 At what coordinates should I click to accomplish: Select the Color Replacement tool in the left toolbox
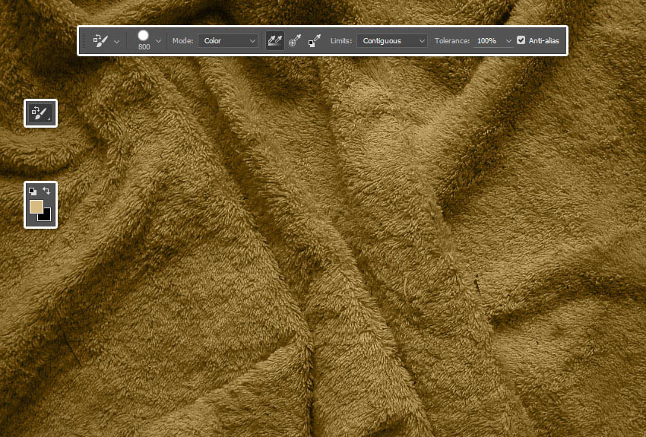tap(40, 114)
